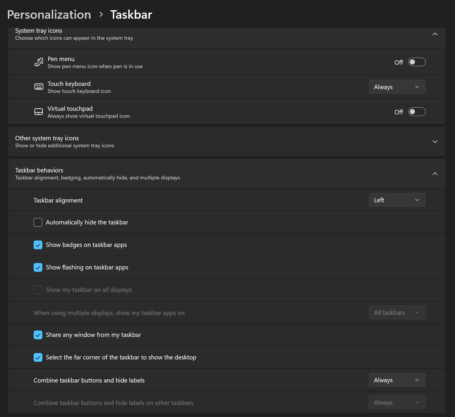Check Automatically hide the taskbar
This screenshot has width=455, height=417.
[38, 222]
